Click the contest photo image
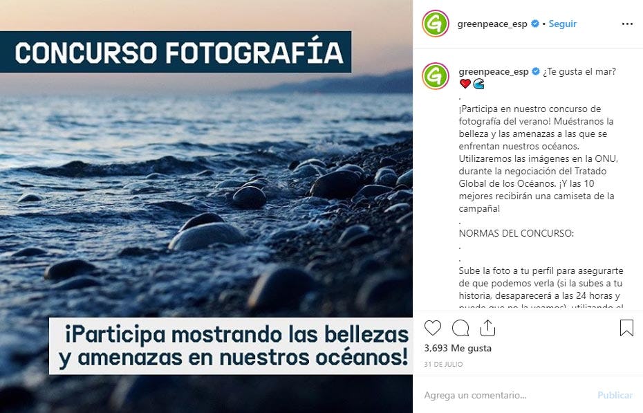Viewport: 643px width, 413px height. (x=206, y=206)
